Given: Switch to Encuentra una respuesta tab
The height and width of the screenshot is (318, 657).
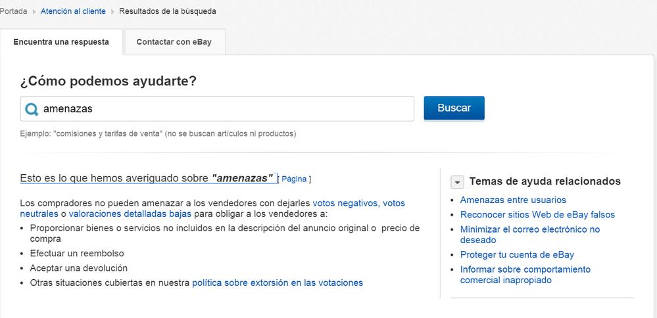Looking at the screenshot, I should pyautogui.click(x=61, y=42).
